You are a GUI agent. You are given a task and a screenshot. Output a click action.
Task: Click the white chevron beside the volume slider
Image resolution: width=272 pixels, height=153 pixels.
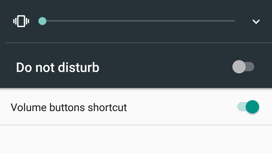[x=256, y=21]
